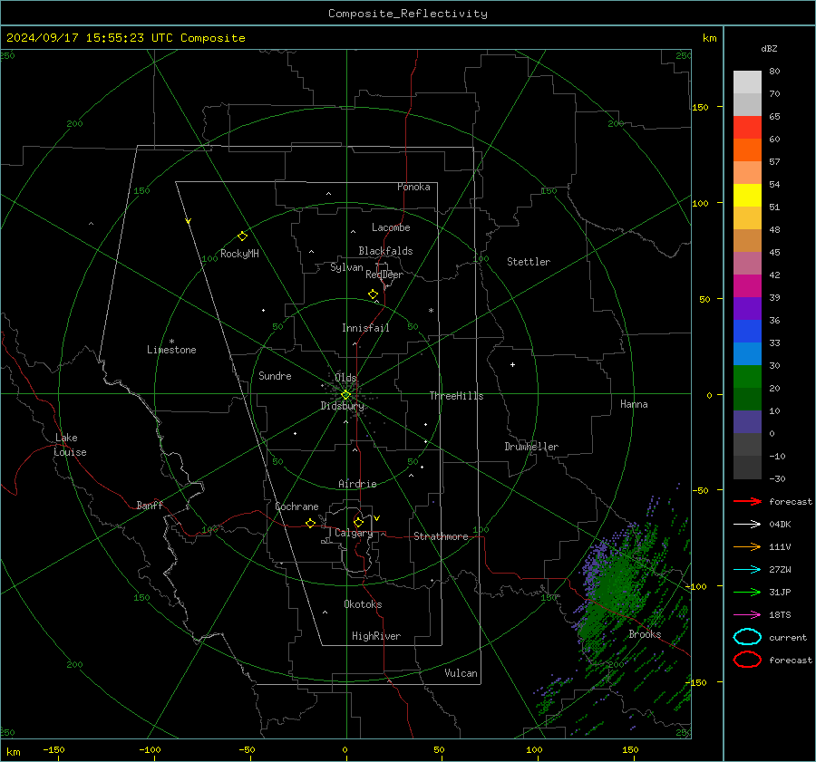Pick the bright yellow swatch in dBZ scale

[747, 195]
